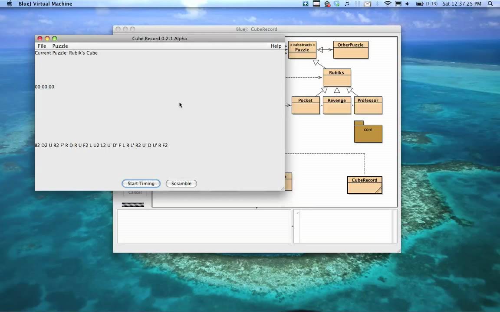Open the File menu in Cube Record
This screenshot has width=500, height=312.
pos(42,46)
